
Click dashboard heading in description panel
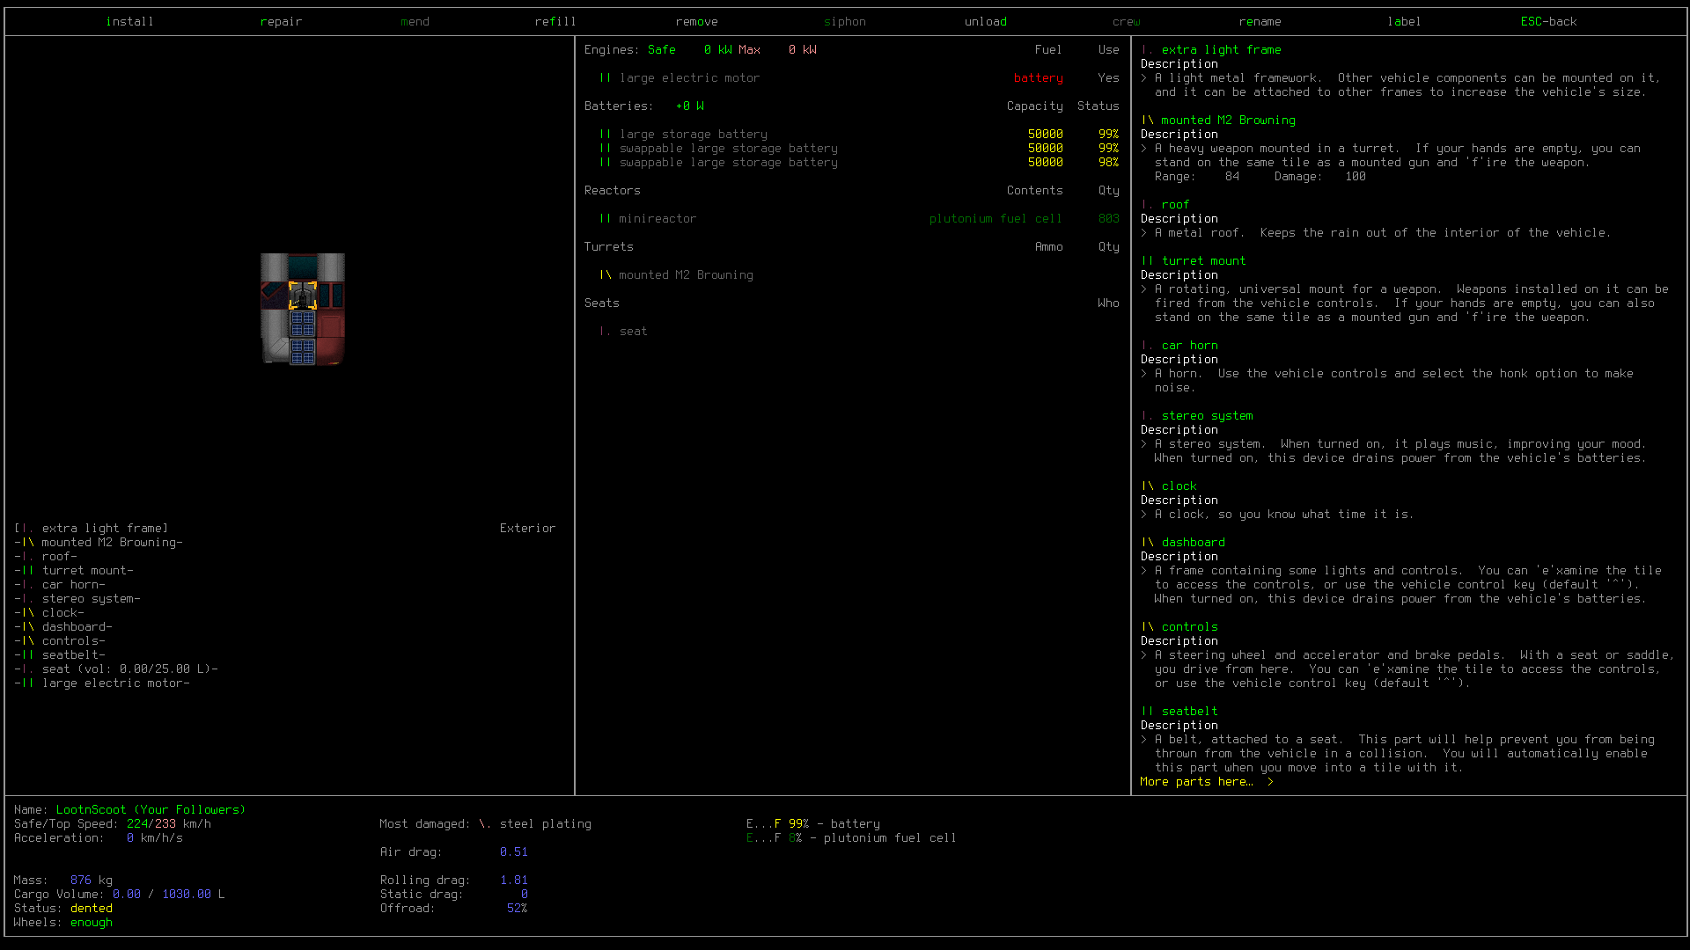pyautogui.click(x=1193, y=543)
